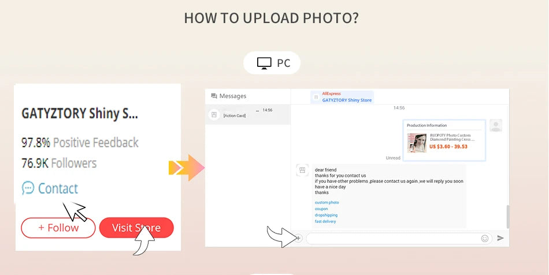
Task: Click the Production Information card heading
Action: point(427,126)
